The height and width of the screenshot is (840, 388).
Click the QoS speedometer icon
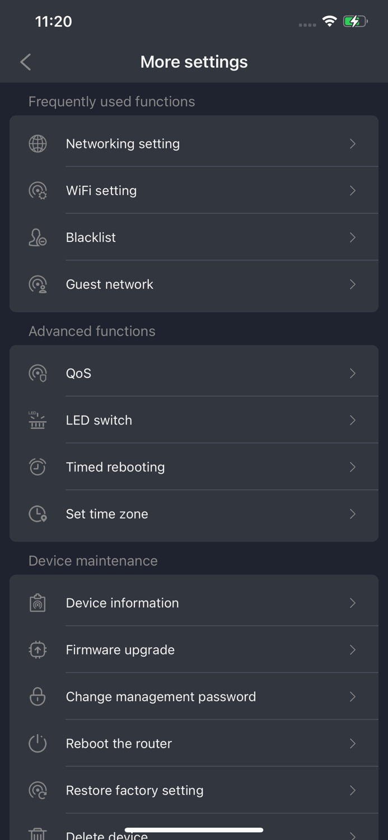pyautogui.click(x=37, y=373)
